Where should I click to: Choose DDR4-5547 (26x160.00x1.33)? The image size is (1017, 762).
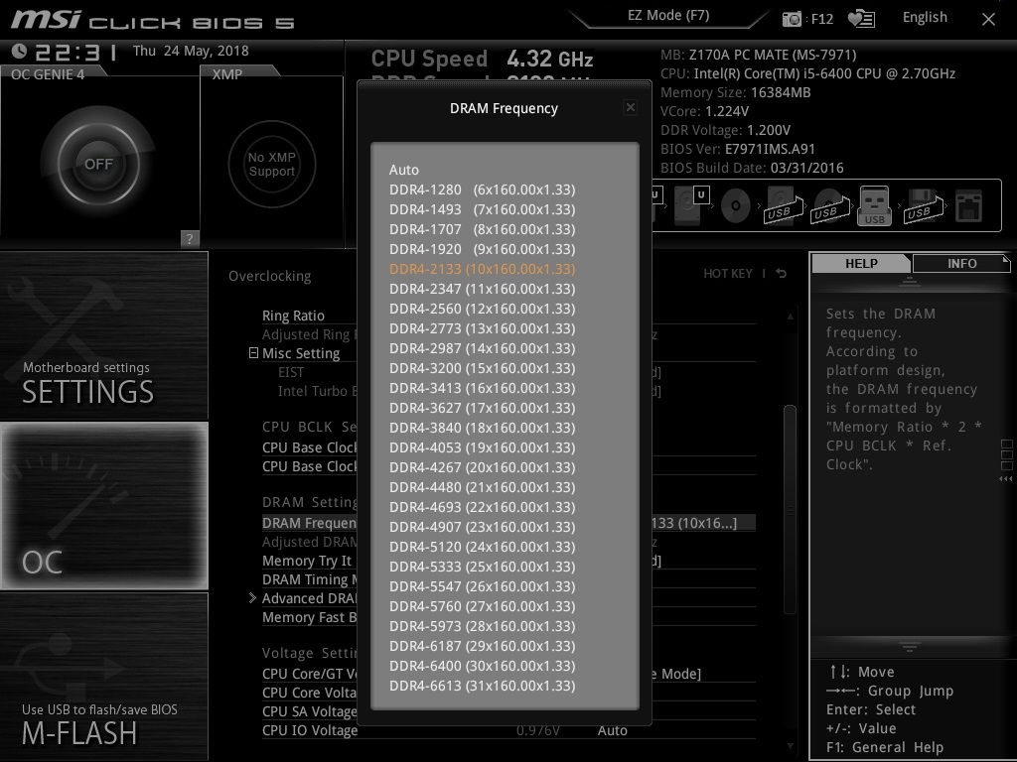[482, 586]
